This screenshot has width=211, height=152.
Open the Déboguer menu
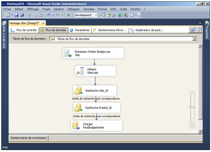(x=73, y=9)
